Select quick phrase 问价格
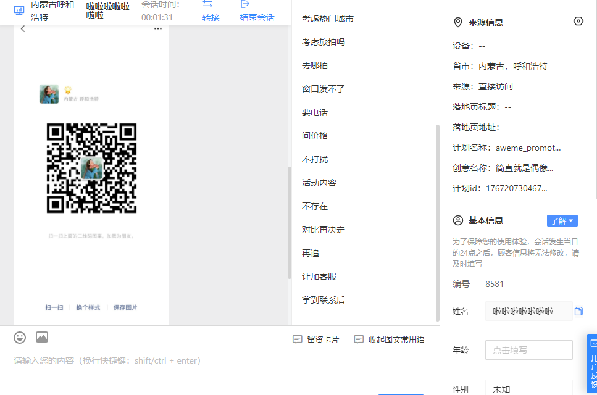The height and width of the screenshot is (395, 597). (x=315, y=136)
